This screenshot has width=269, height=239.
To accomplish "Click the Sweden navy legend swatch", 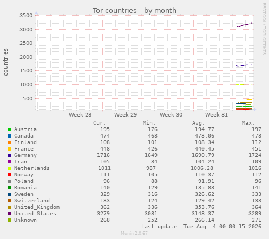I will click(x=9, y=194).
